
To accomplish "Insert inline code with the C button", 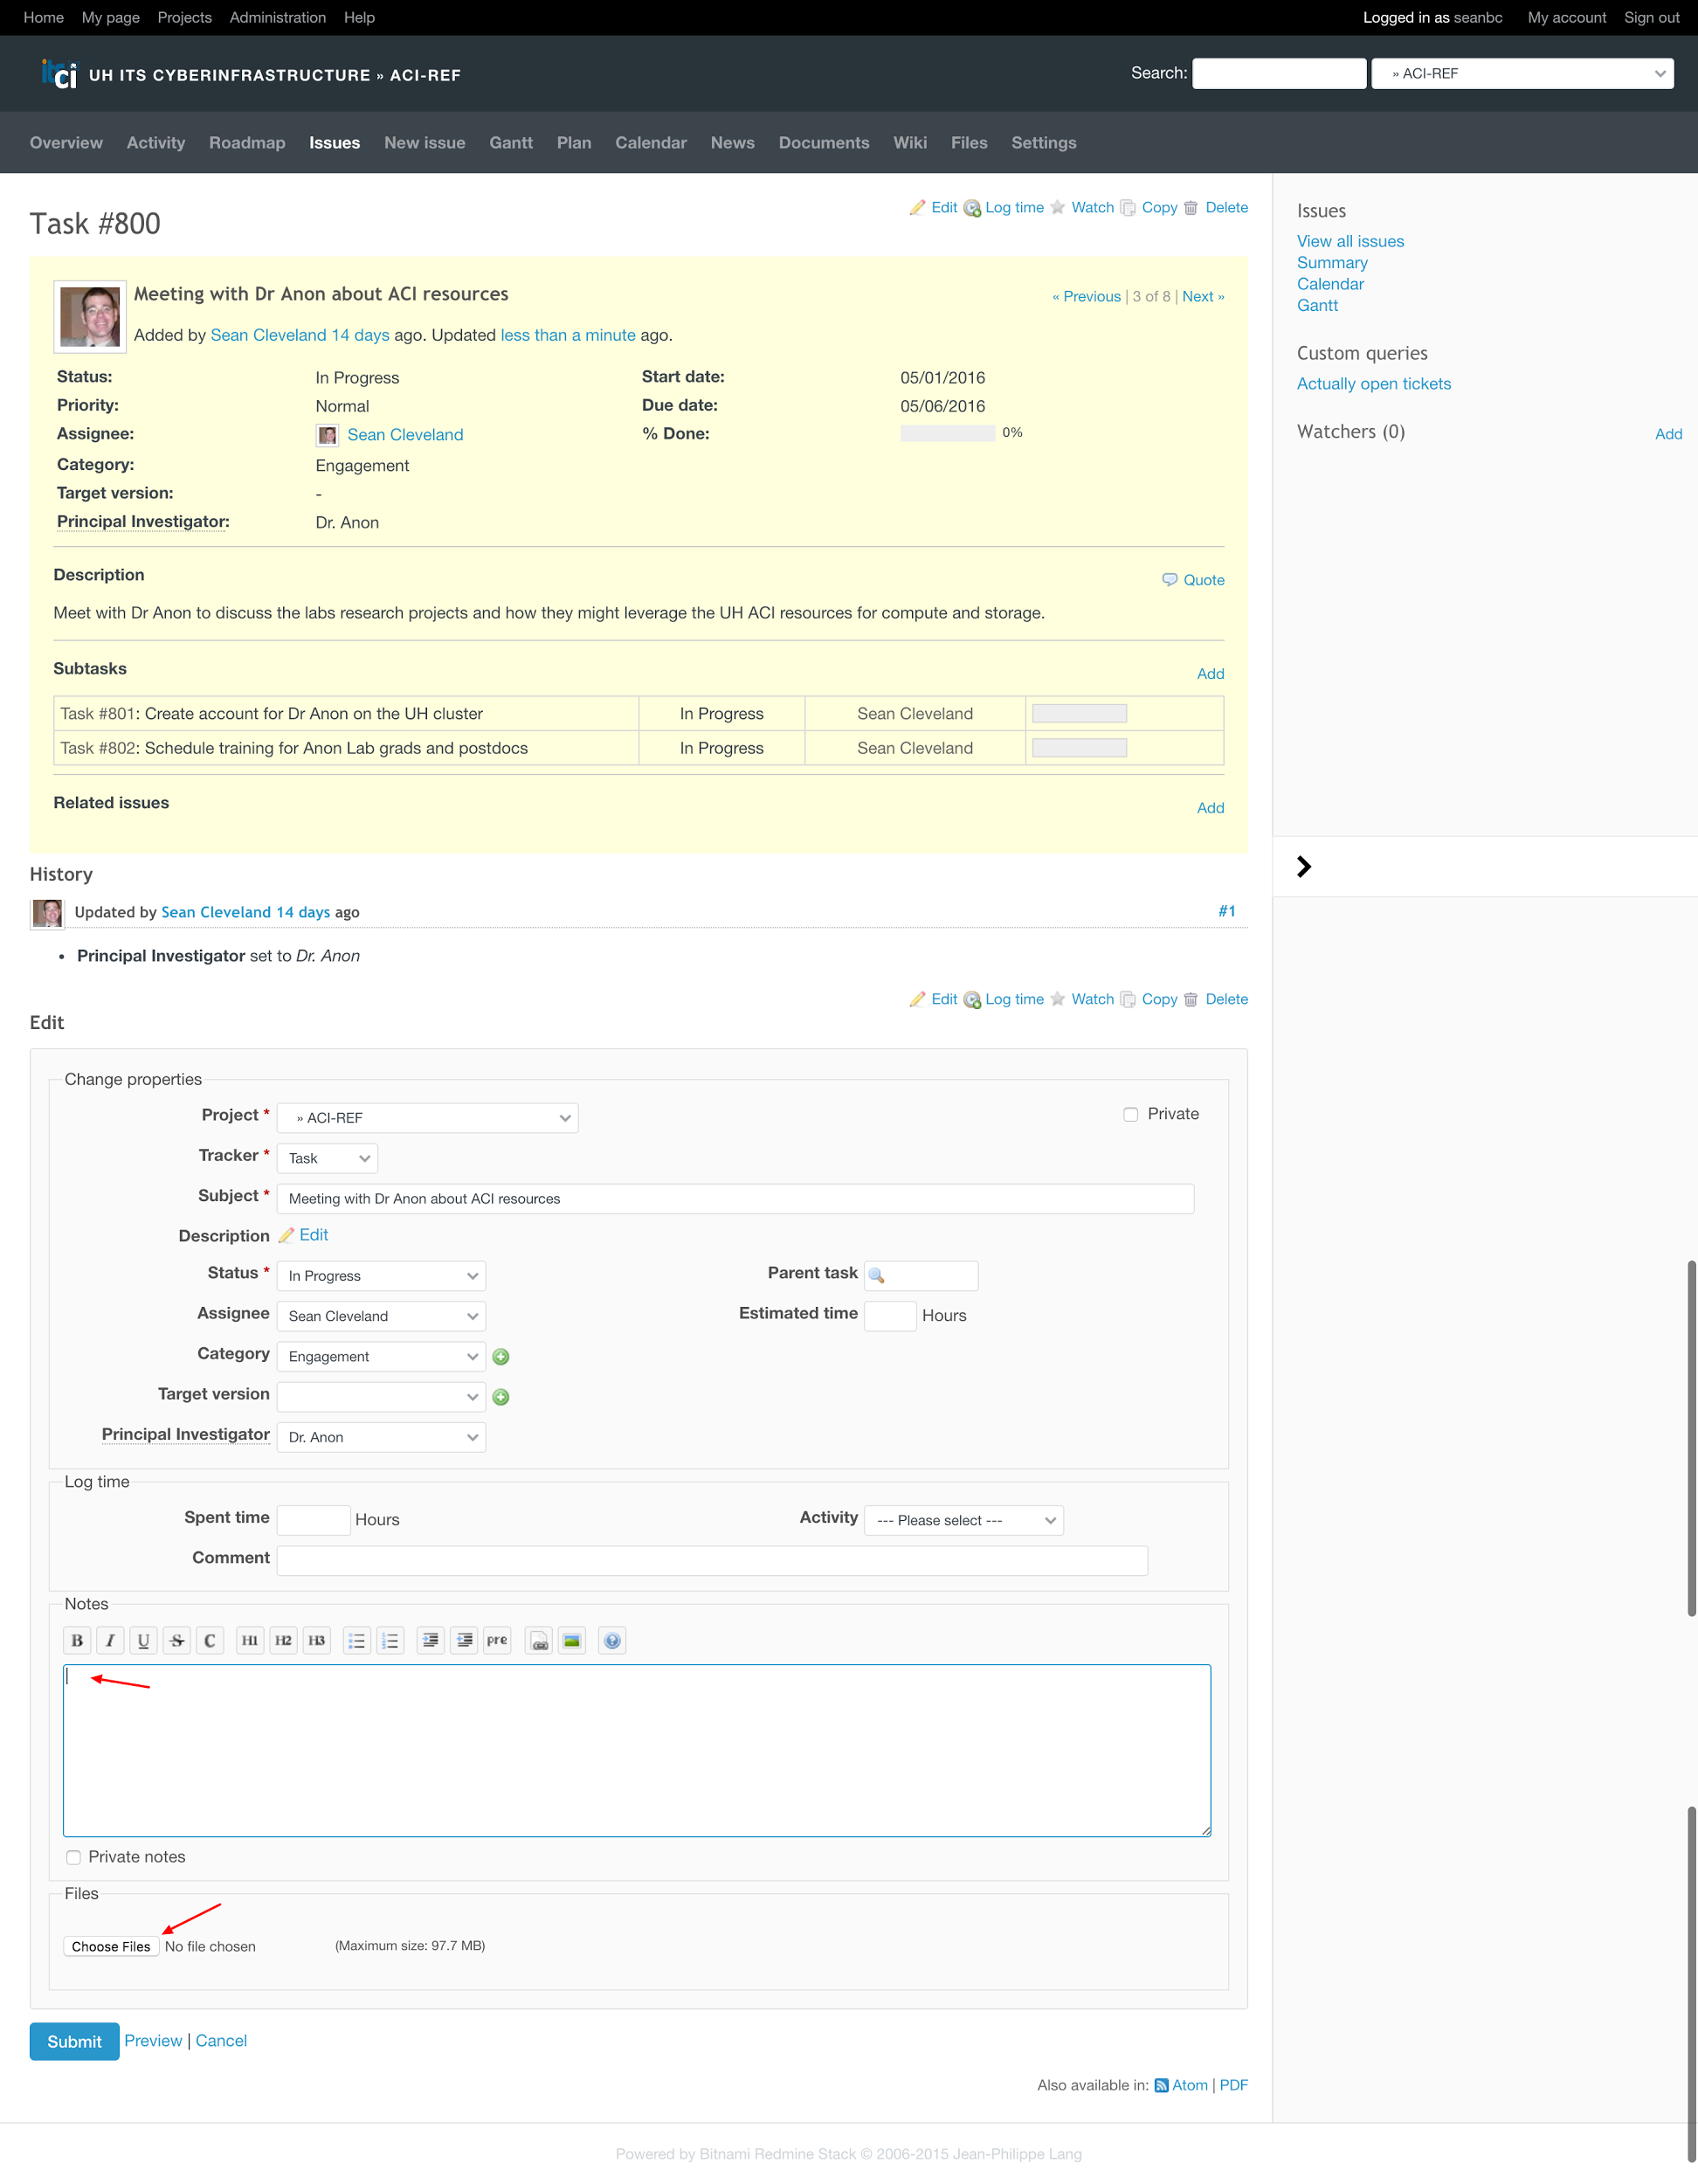I will pos(210,1640).
